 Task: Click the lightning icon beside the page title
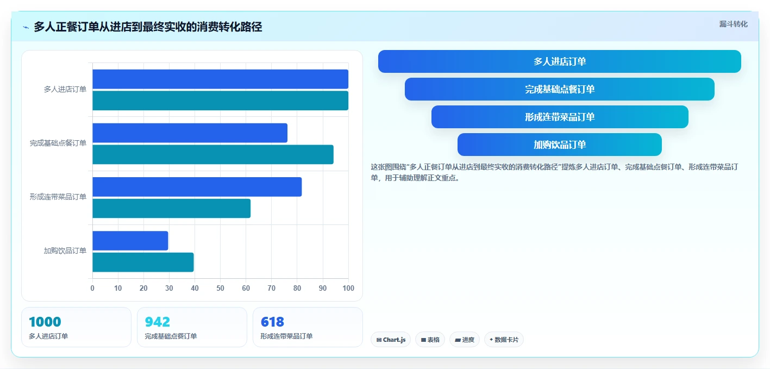click(26, 27)
